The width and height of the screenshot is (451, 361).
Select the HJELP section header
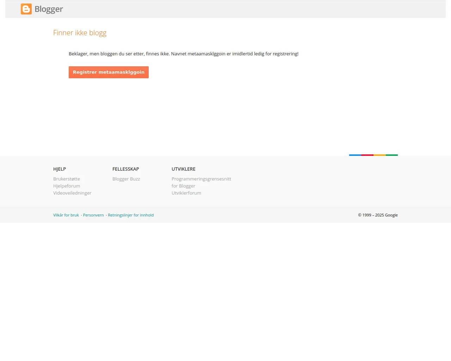pos(60,169)
